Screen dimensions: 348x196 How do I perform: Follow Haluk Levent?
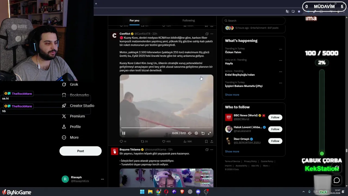(275, 129)
